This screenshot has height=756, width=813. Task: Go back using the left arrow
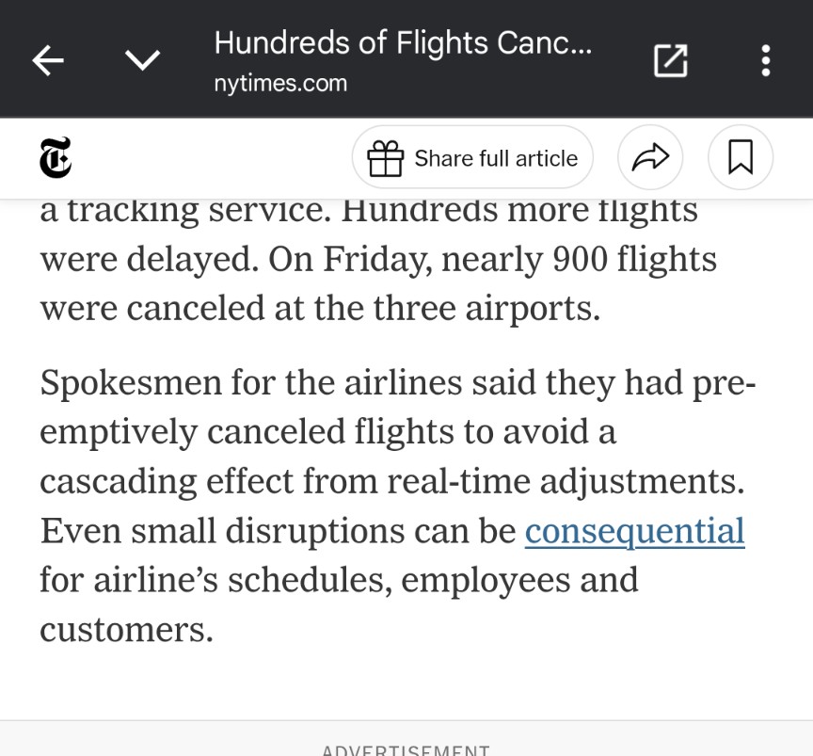coord(49,61)
